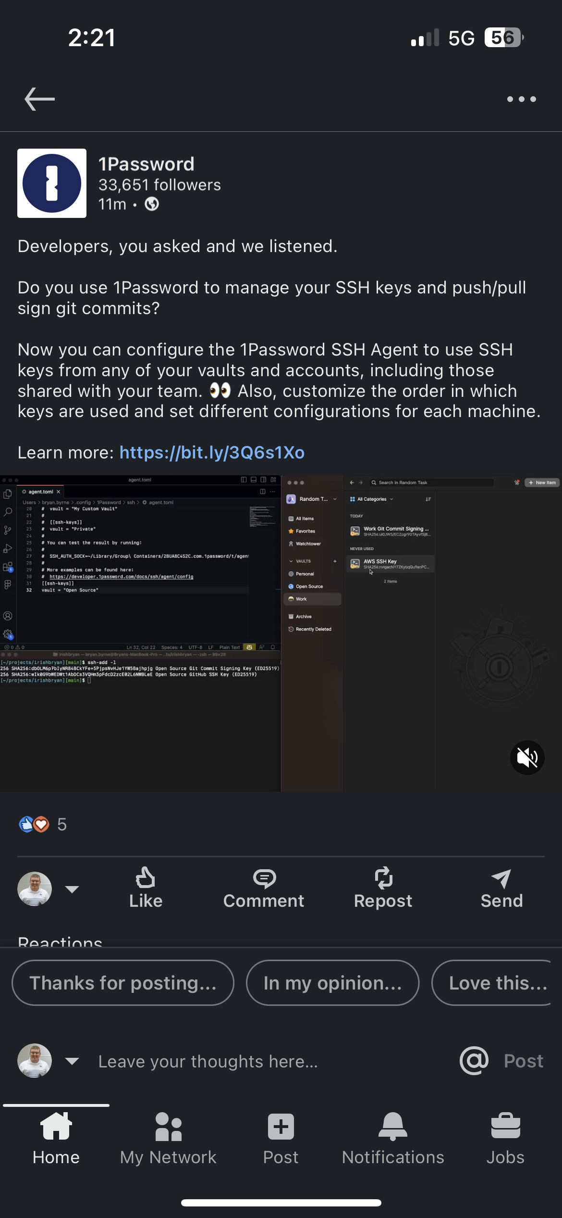The width and height of the screenshot is (562, 1218).
Task: Open the create Post tab icon
Action: click(x=281, y=1138)
